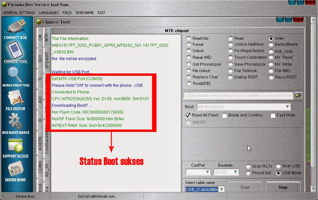
Task: Open the CDMA vertical tab
Action: coord(40,167)
